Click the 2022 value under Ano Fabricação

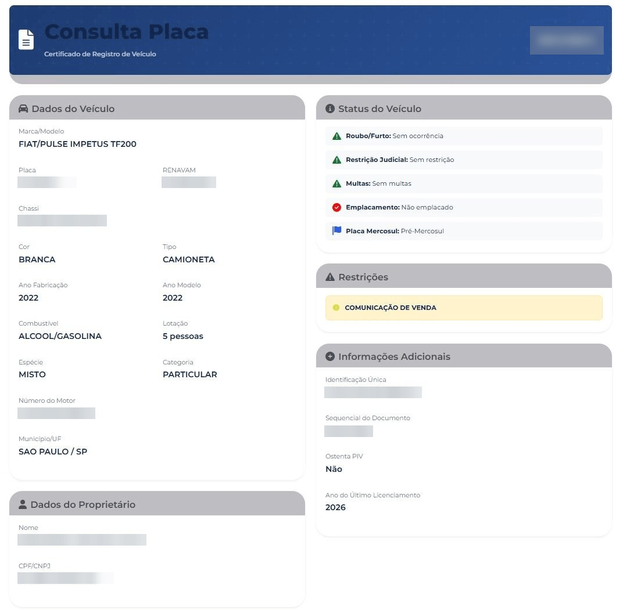pyautogui.click(x=28, y=298)
